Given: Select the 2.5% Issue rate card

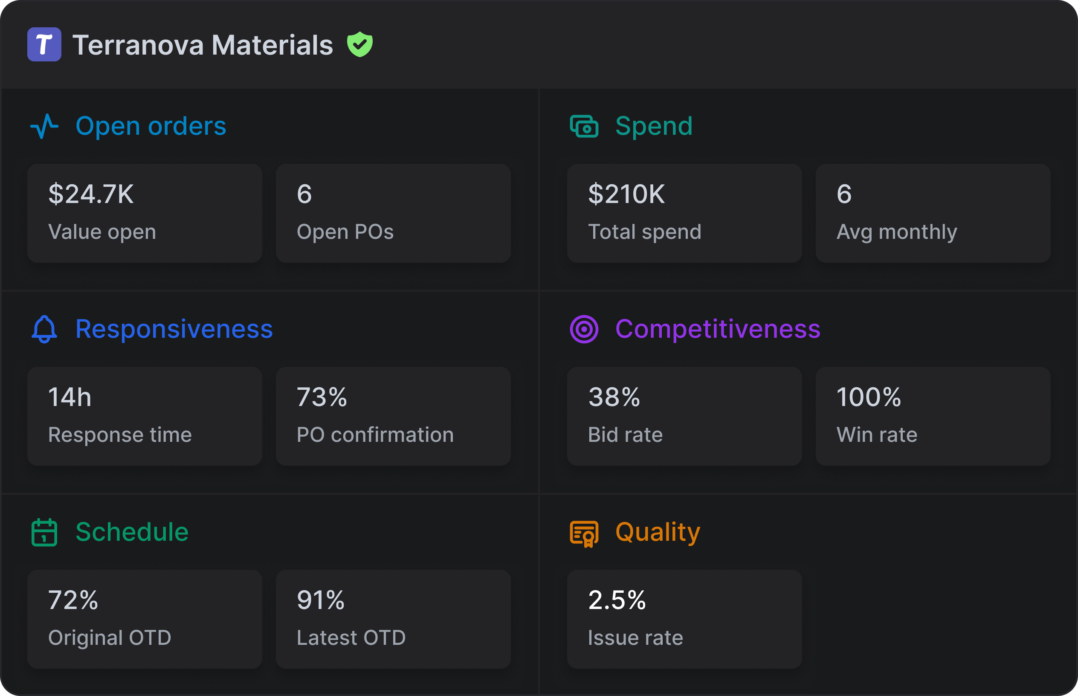Looking at the screenshot, I should 684,619.
